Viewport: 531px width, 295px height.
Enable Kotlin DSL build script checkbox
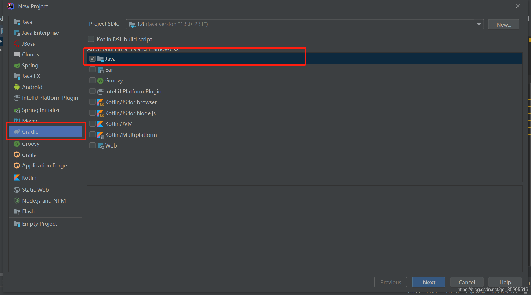[91, 39]
